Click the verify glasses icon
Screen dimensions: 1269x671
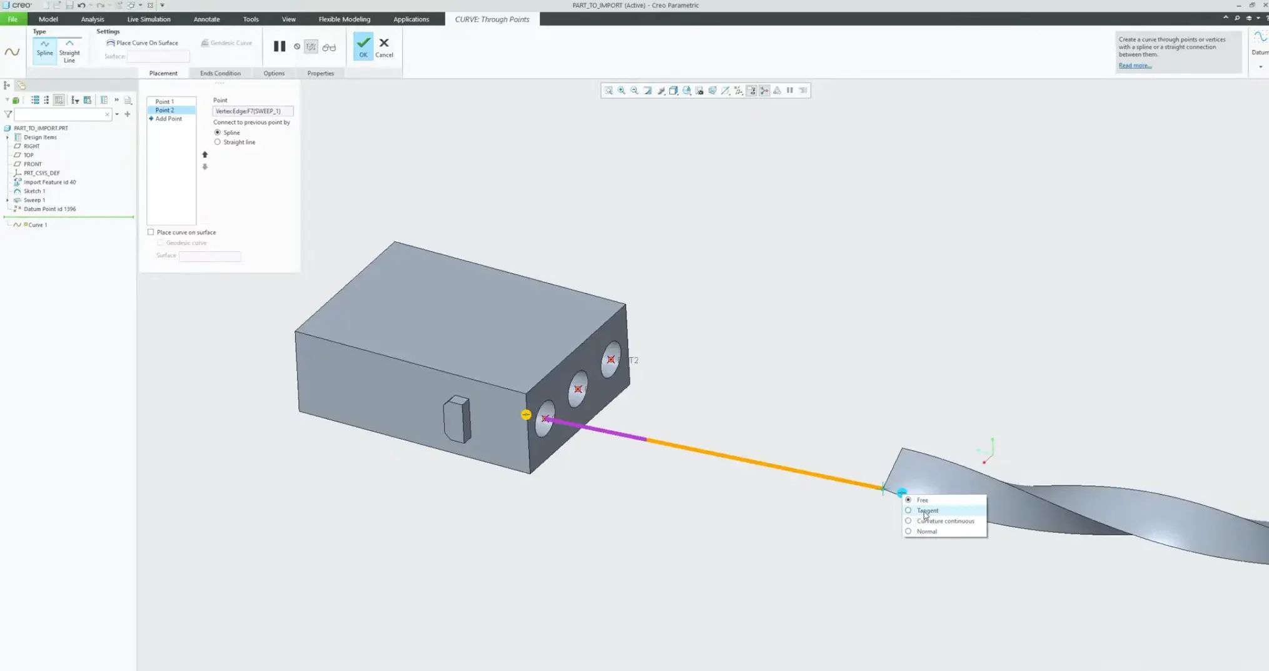click(x=329, y=47)
